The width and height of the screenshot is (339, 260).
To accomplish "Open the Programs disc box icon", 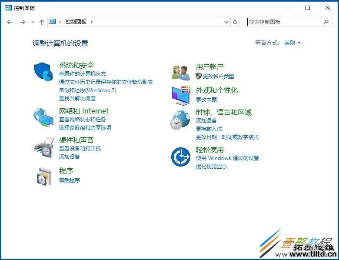I will [x=44, y=177].
